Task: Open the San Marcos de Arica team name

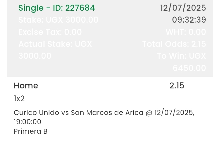Action: [107, 113]
